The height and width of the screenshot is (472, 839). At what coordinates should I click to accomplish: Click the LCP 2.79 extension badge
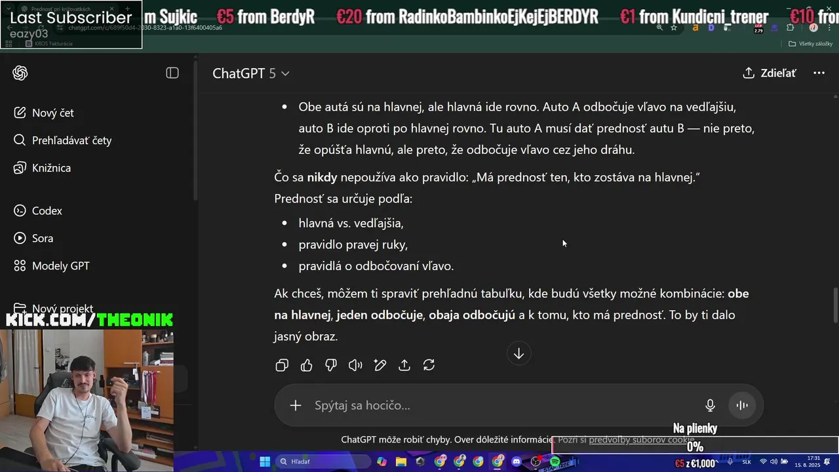click(x=758, y=28)
